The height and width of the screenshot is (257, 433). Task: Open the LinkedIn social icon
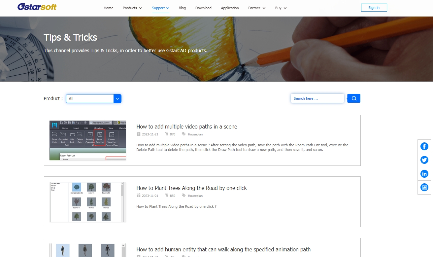[424, 174]
